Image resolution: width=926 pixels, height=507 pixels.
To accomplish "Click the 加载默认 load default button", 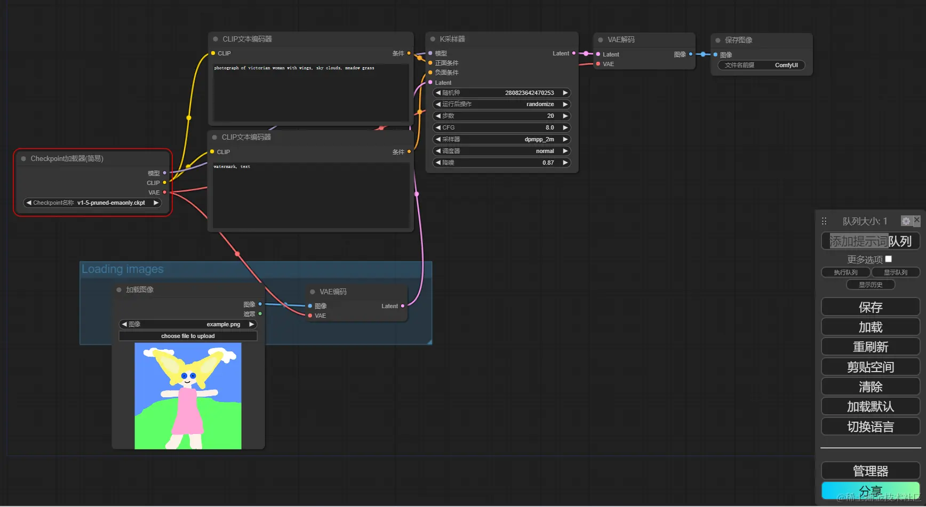I will pyautogui.click(x=871, y=406).
